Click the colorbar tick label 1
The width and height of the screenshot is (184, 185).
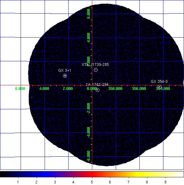click(18, 182)
